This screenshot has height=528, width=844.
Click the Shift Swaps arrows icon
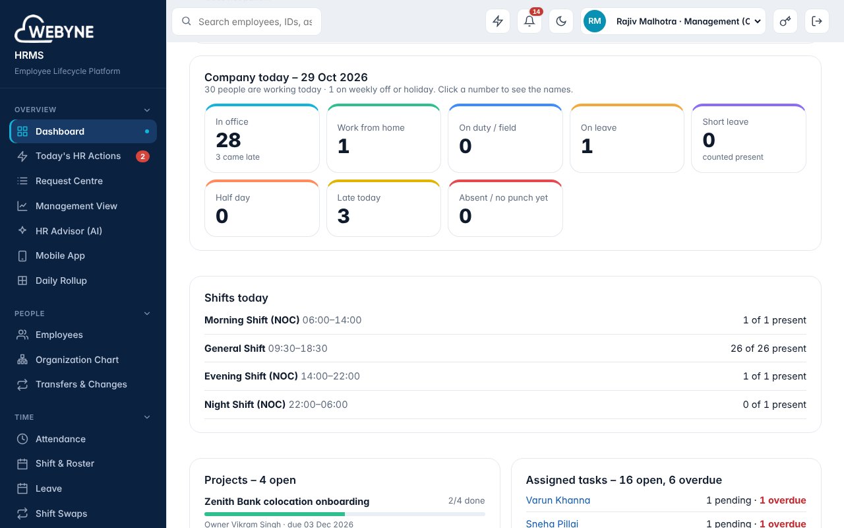point(22,513)
